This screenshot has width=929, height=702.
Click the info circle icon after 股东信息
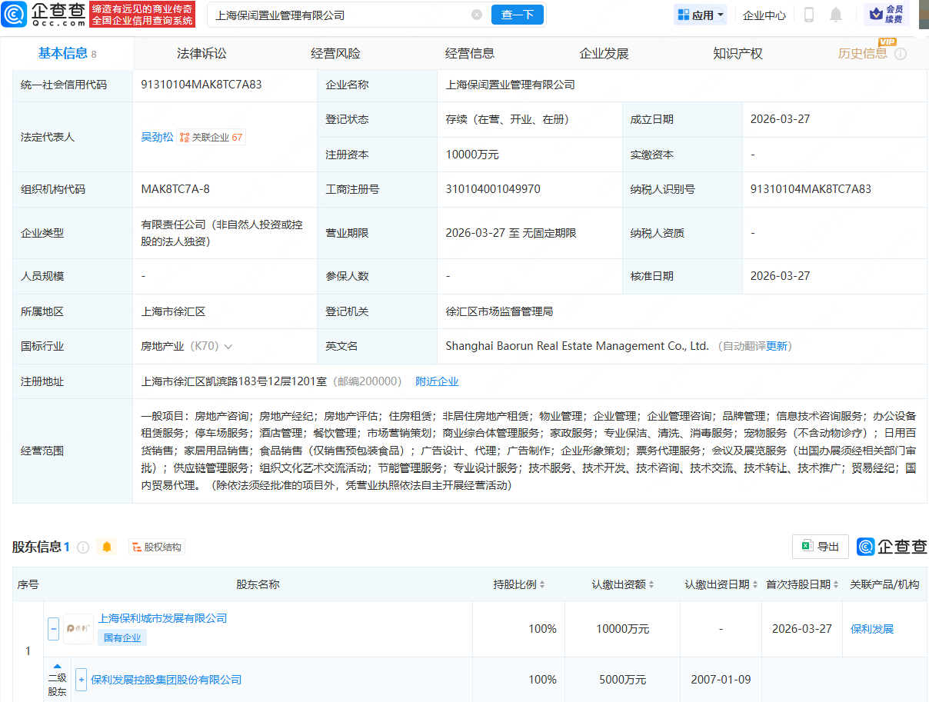[x=82, y=547]
